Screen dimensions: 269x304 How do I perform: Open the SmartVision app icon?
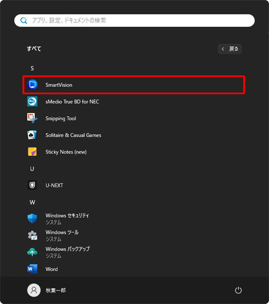(x=32, y=84)
